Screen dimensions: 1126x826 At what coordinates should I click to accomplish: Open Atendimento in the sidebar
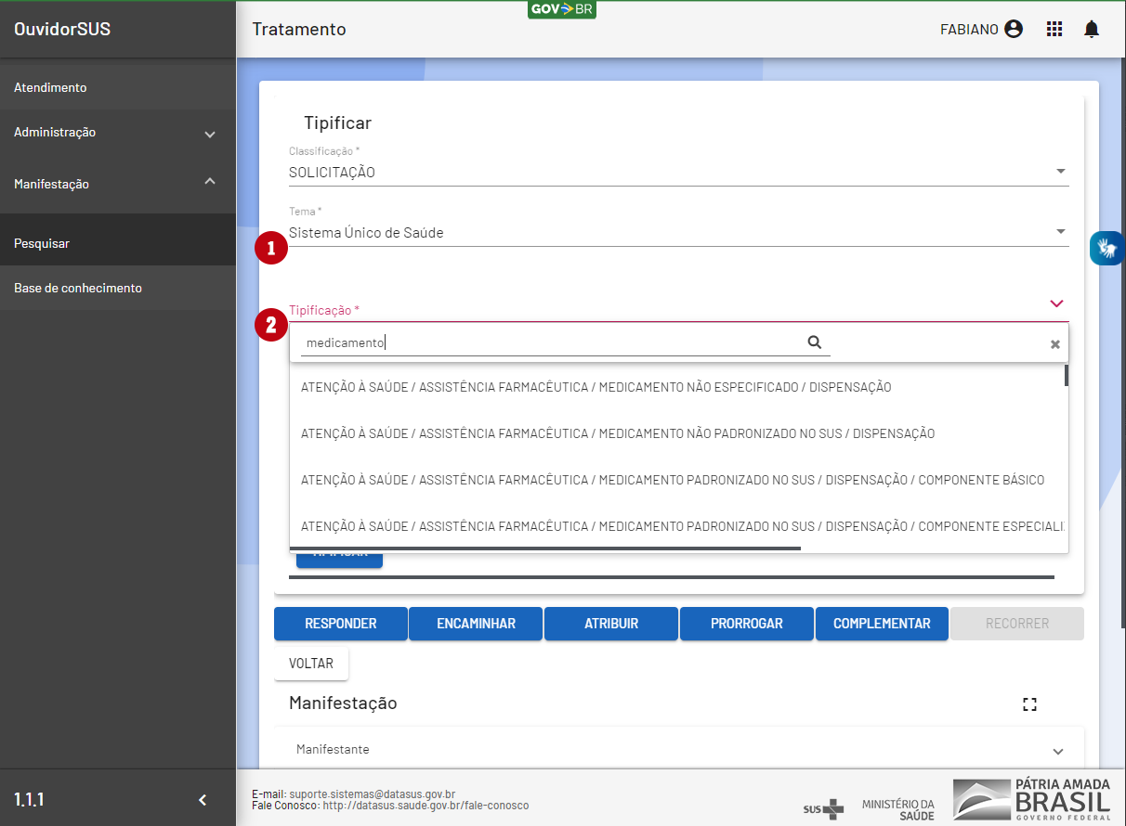click(50, 87)
